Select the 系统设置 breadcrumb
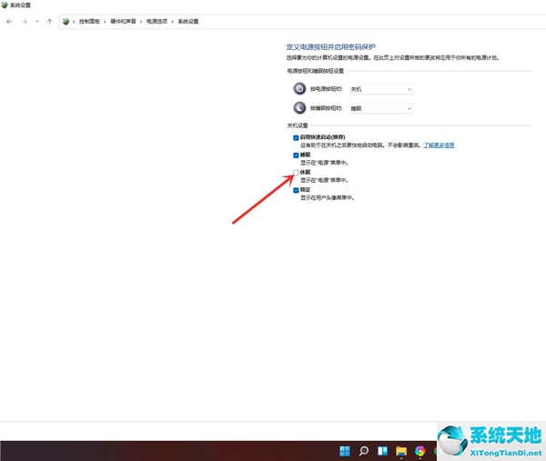 (188, 22)
